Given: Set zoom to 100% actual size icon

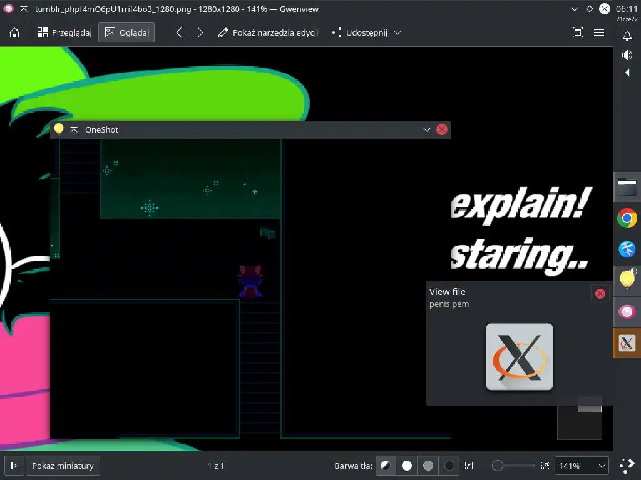Looking at the screenshot, I should pos(545,466).
